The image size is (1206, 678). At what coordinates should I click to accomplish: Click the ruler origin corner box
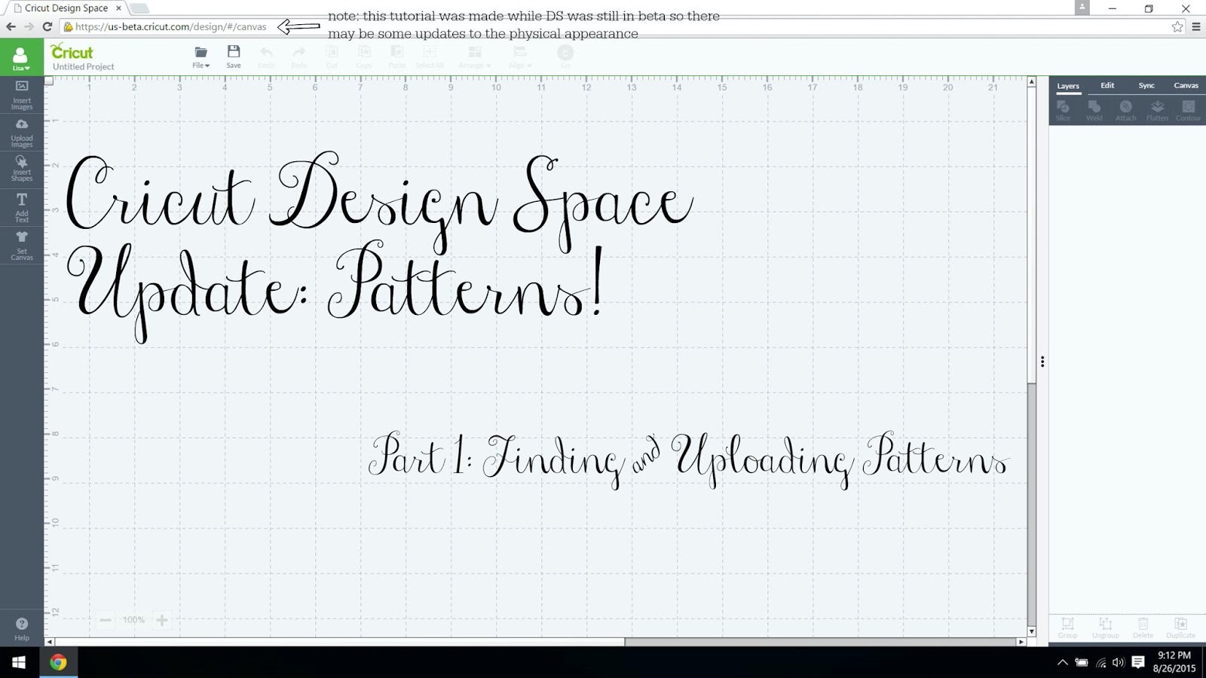click(49, 81)
